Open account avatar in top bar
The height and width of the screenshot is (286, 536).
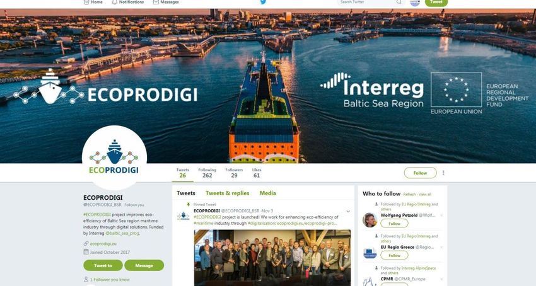pyautogui.click(x=415, y=3)
